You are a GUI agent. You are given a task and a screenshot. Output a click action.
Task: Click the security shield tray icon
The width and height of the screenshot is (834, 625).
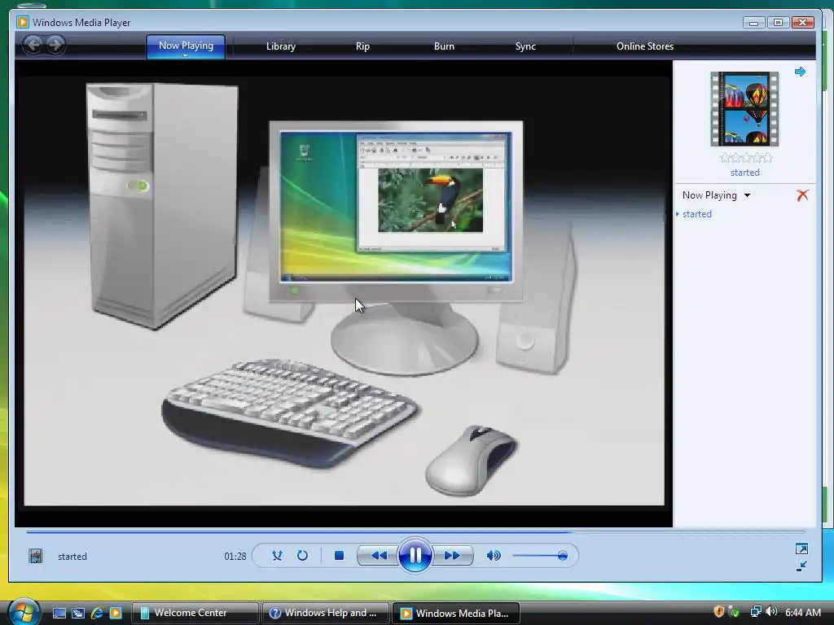719,612
